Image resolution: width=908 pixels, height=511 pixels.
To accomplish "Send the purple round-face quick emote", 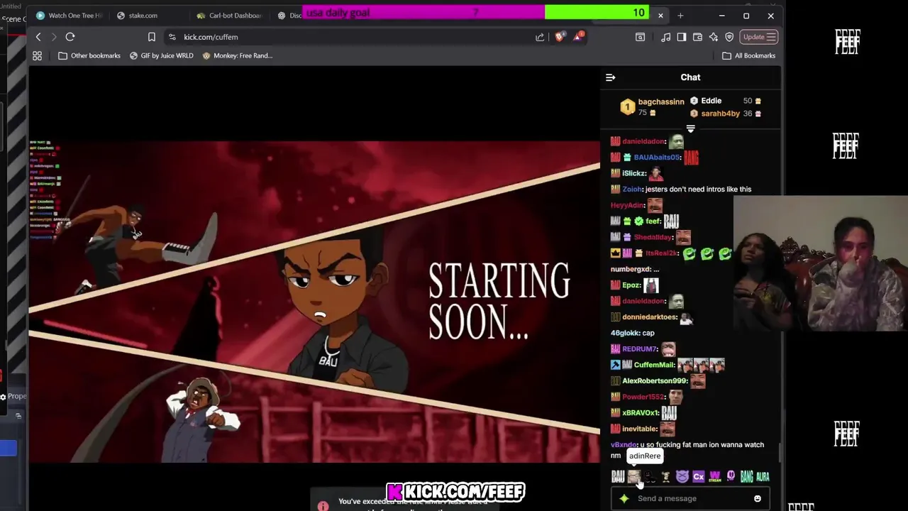I will (731, 477).
